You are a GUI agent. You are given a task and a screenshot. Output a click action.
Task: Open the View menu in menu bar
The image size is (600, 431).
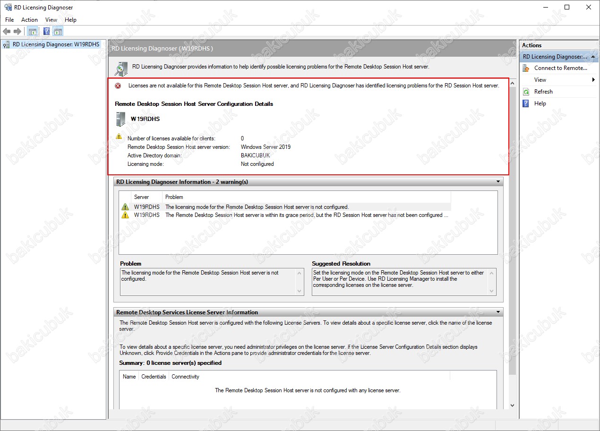[51, 20]
